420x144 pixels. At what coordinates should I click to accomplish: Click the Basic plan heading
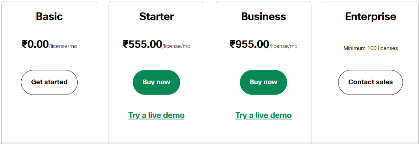coord(49,16)
